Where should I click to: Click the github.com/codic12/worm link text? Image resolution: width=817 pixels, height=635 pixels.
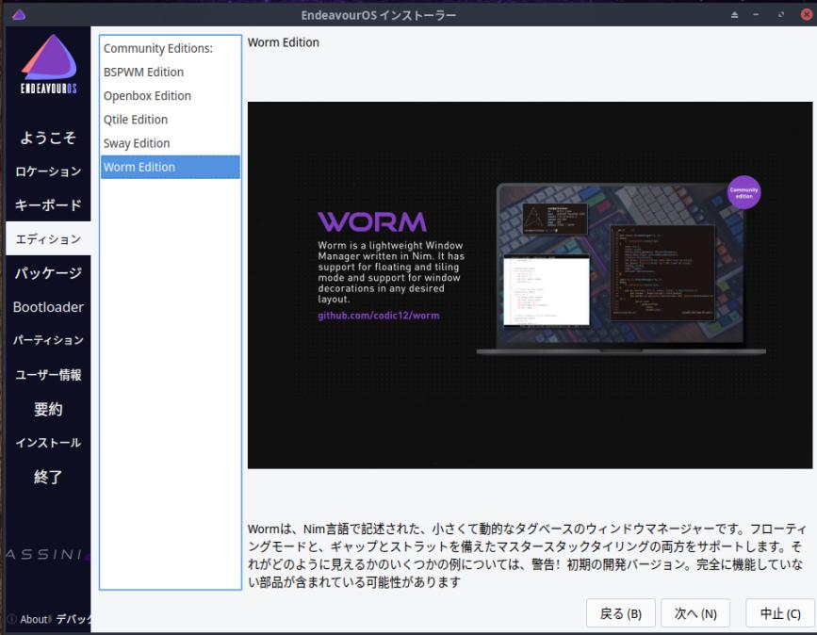point(379,316)
